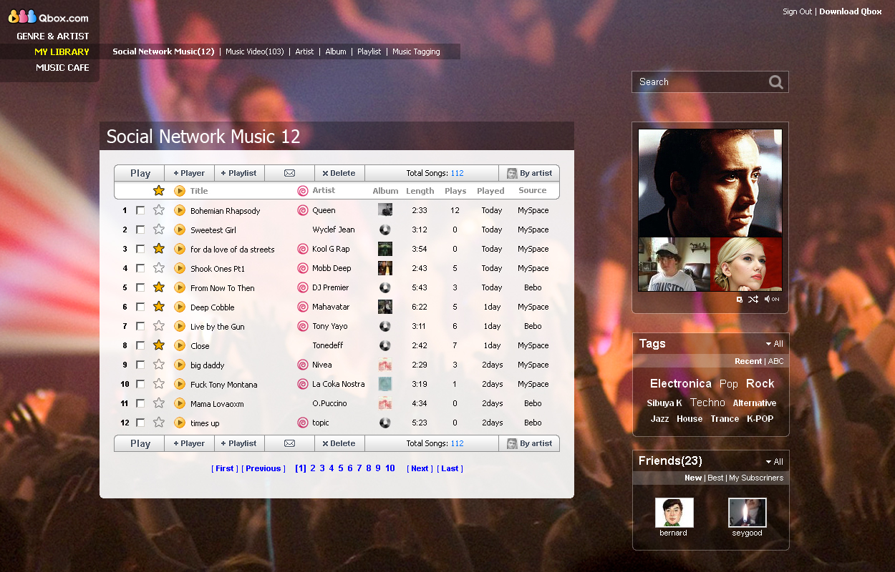This screenshot has height=572, width=895.
Task: Click the play icon in Title header
Action: click(180, 191)
